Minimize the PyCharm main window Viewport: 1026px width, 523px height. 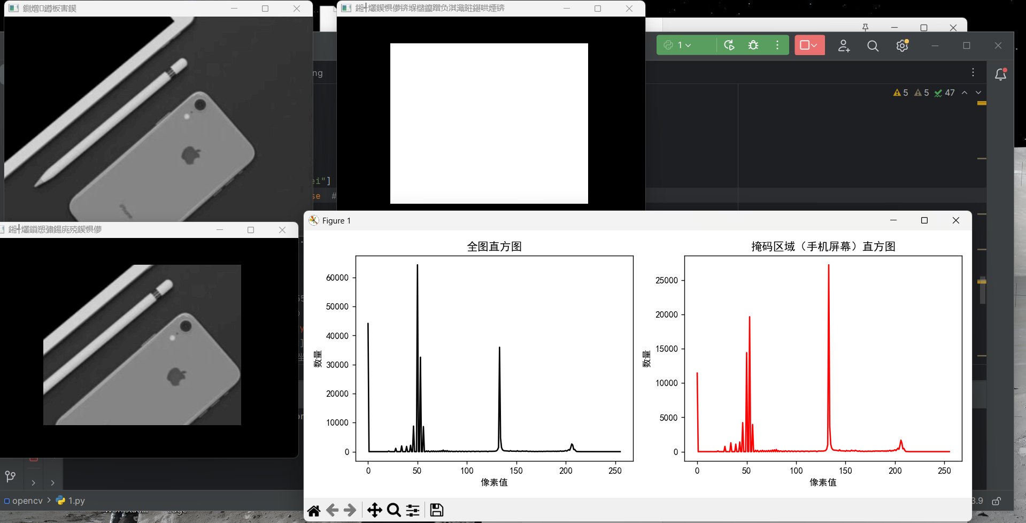[935, 46]
